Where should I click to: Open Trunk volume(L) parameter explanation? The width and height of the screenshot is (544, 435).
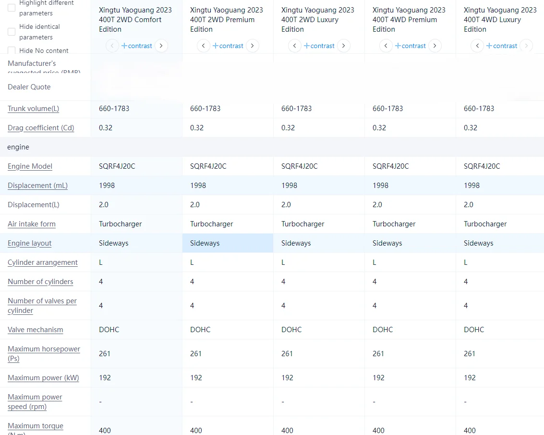(33, 109)
